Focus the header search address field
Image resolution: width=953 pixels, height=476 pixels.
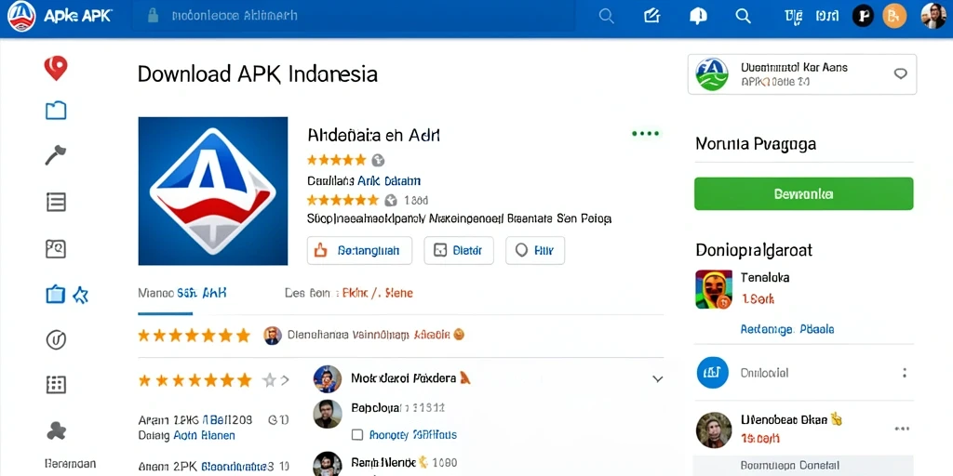pyautogui.click(x=353, y=16)
